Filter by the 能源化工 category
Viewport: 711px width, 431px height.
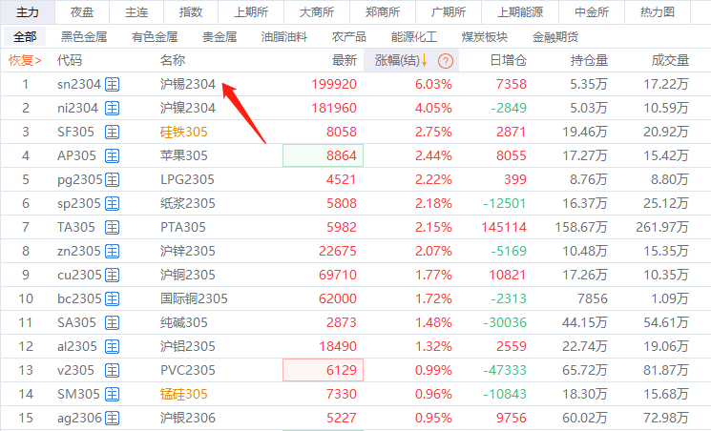(x=414, y=36)
